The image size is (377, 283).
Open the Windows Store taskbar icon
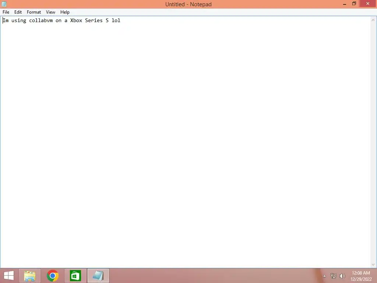(75, 276)
